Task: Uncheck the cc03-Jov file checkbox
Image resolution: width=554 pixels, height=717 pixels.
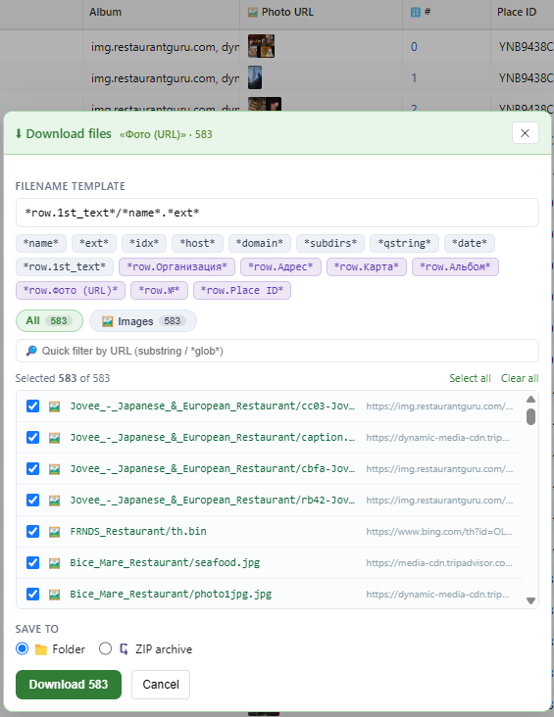Action: pos(32,406)
